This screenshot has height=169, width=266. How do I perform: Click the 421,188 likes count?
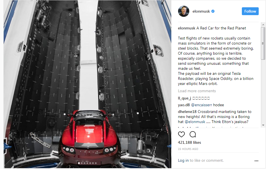point(189,142)
